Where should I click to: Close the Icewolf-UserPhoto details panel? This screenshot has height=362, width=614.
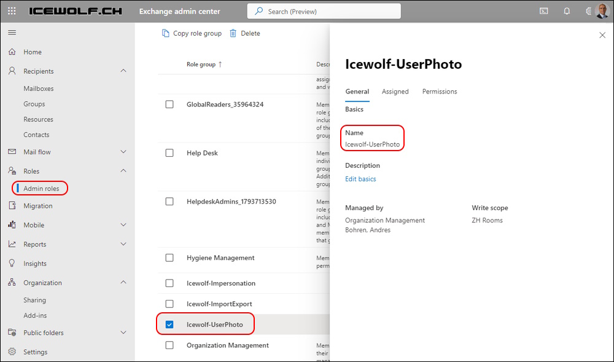pyautogui.click(x=602, y=35)
